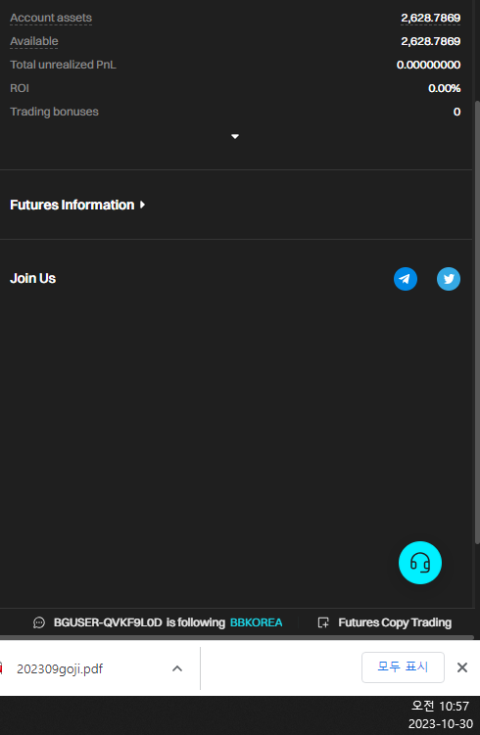Expand the Futures Information arrow

(x=142, y=205)
